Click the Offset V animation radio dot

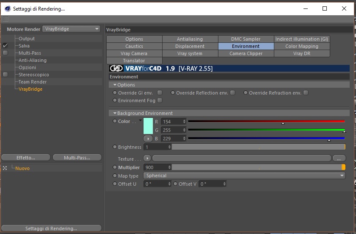(x=175, y=184)
